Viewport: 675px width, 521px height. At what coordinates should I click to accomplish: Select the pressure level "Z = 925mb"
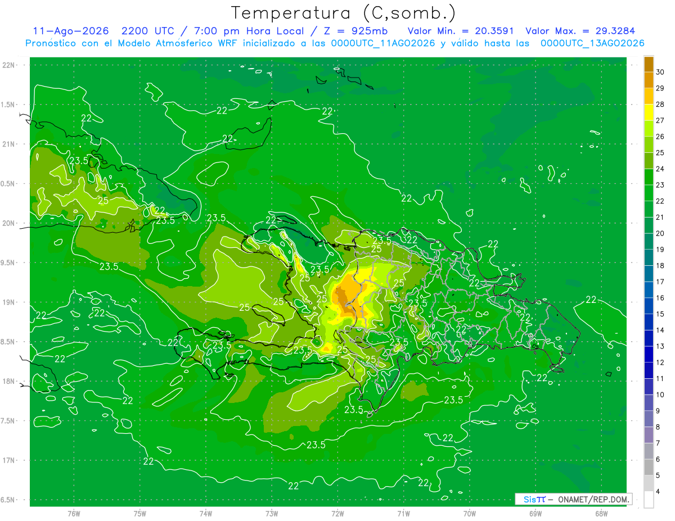353,31
